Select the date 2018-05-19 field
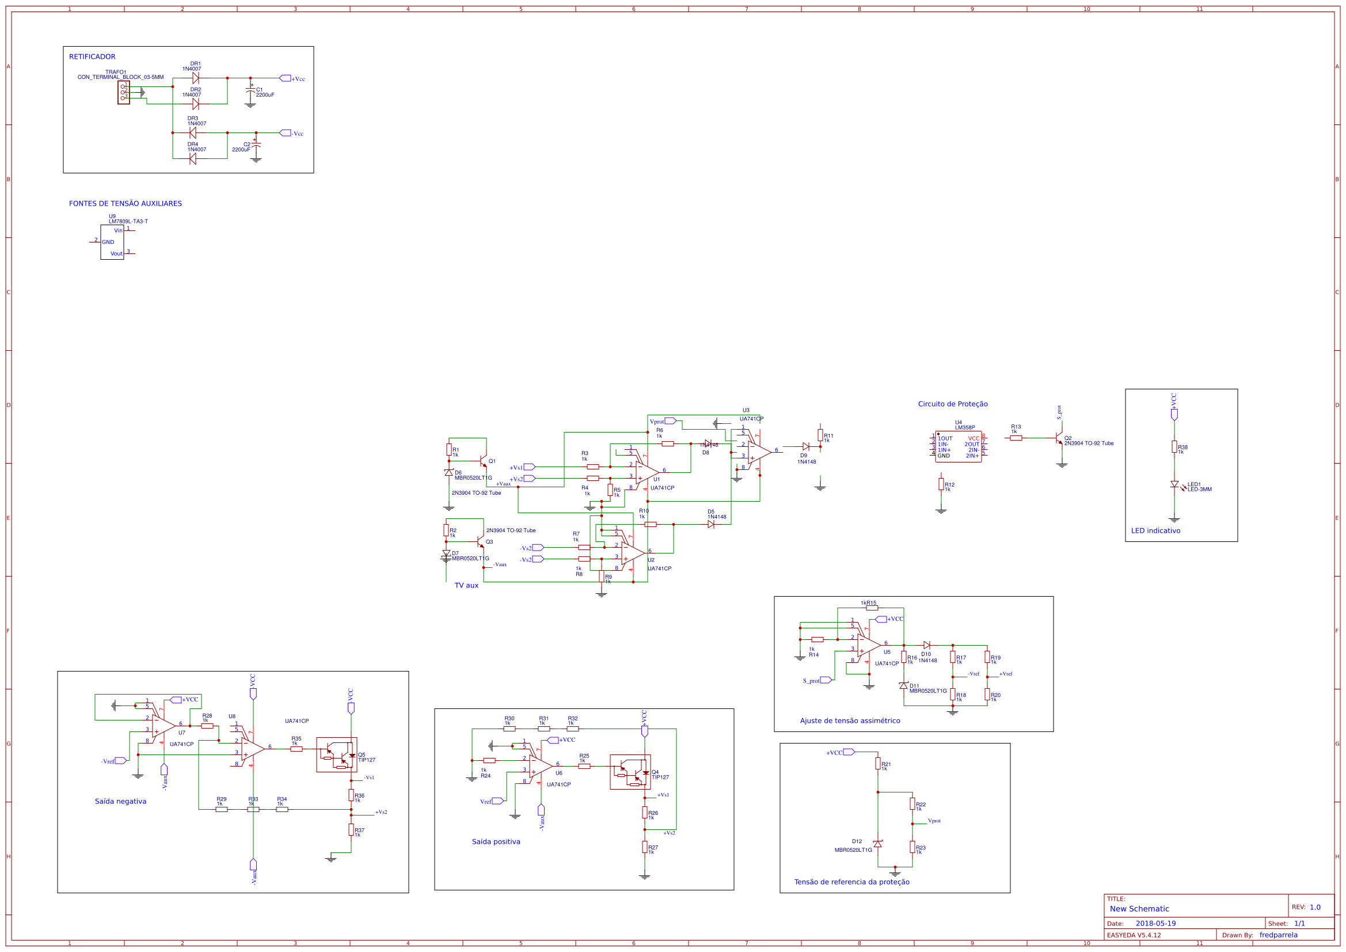Screen dimensions: 1346x952 (1155, 923)
